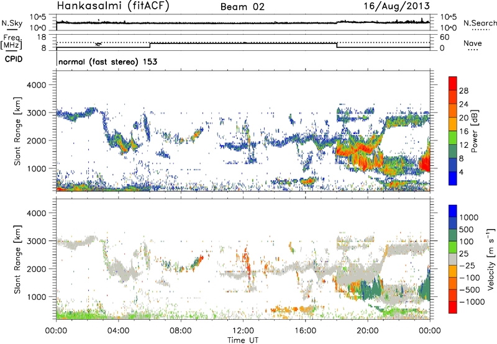The width and height of the screenshot is (497, 344).
Task: Click 'Slant Range [km]' label of power panel
Action: click(17, 131)
